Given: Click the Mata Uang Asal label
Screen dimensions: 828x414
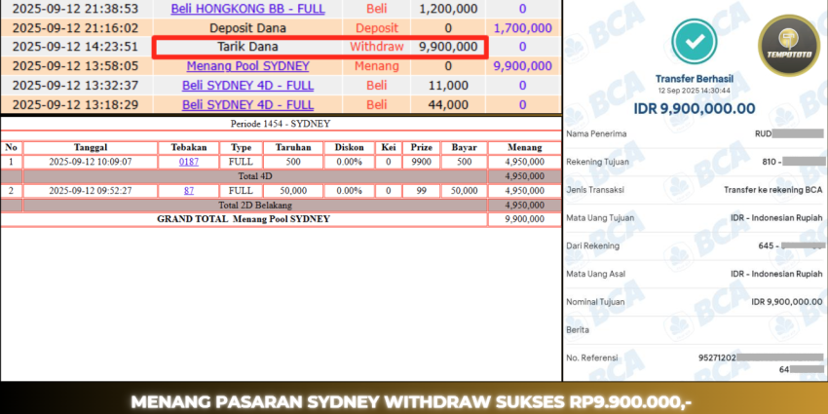Looking at the screenshot, I should [x=595, y=274].
